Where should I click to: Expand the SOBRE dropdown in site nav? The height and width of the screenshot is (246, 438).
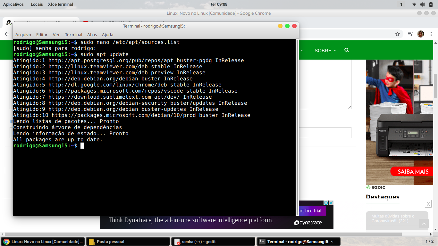325,51
